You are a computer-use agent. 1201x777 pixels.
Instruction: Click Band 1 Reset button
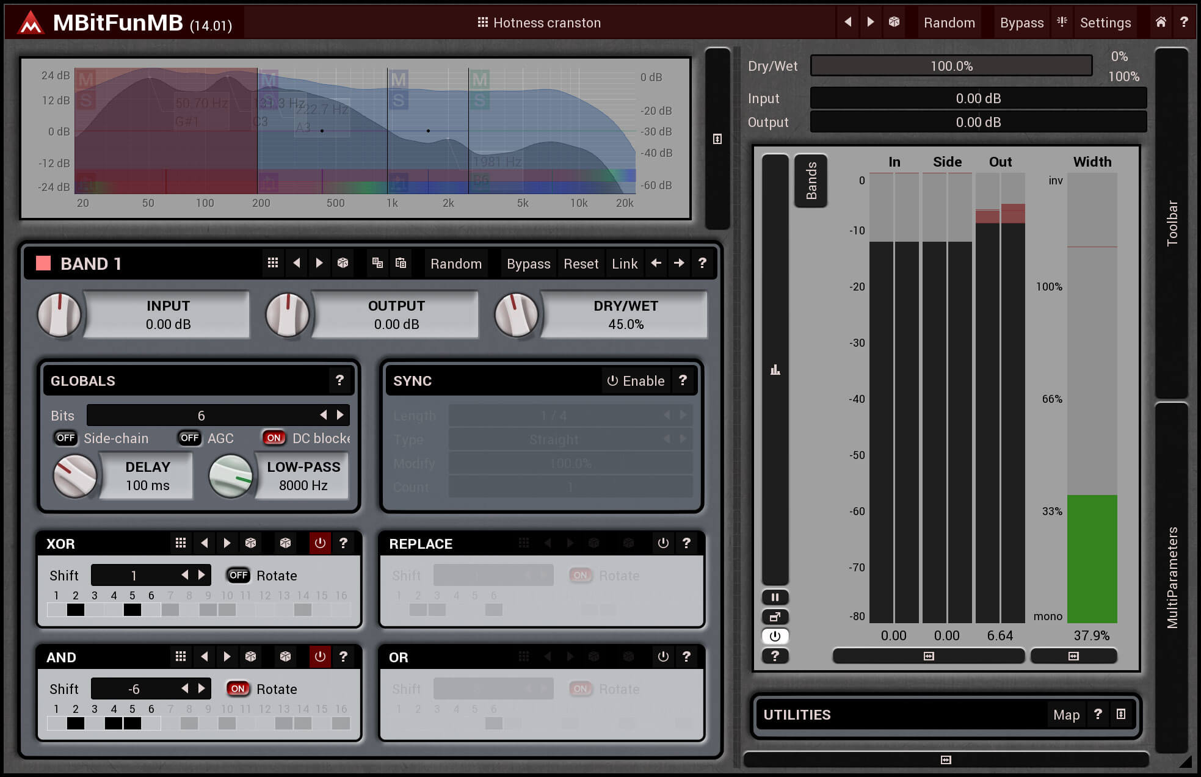pos(581,263)
